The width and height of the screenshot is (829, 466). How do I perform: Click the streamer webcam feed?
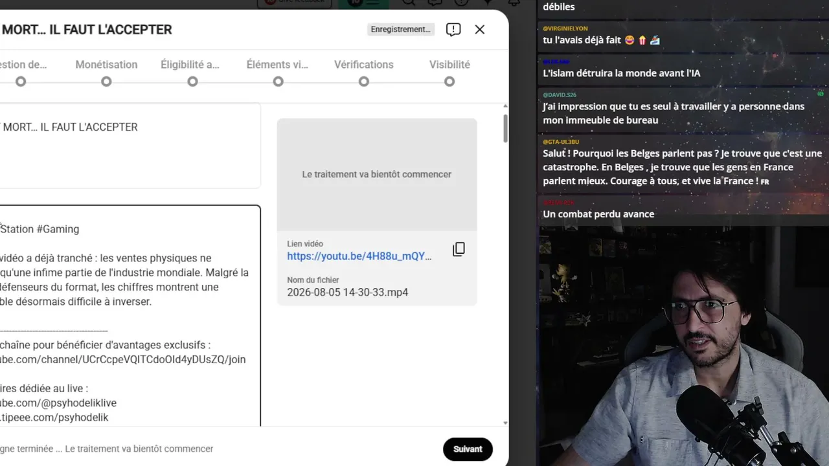683,346
